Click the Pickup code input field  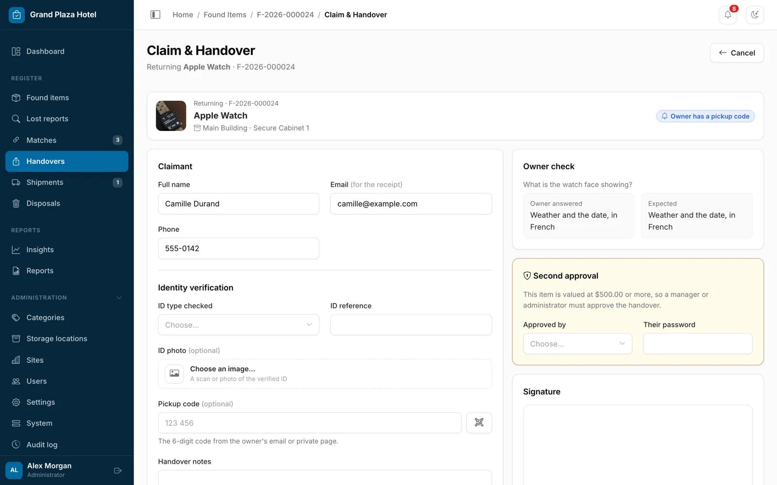pyautogui.click(x=310, y=422)
